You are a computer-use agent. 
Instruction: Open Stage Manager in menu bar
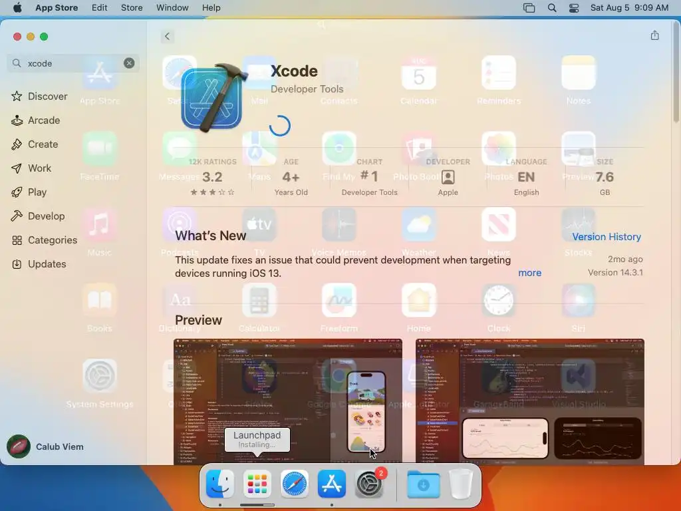529,8
